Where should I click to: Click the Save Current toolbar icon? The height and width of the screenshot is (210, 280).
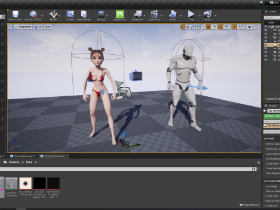point(15,16)
